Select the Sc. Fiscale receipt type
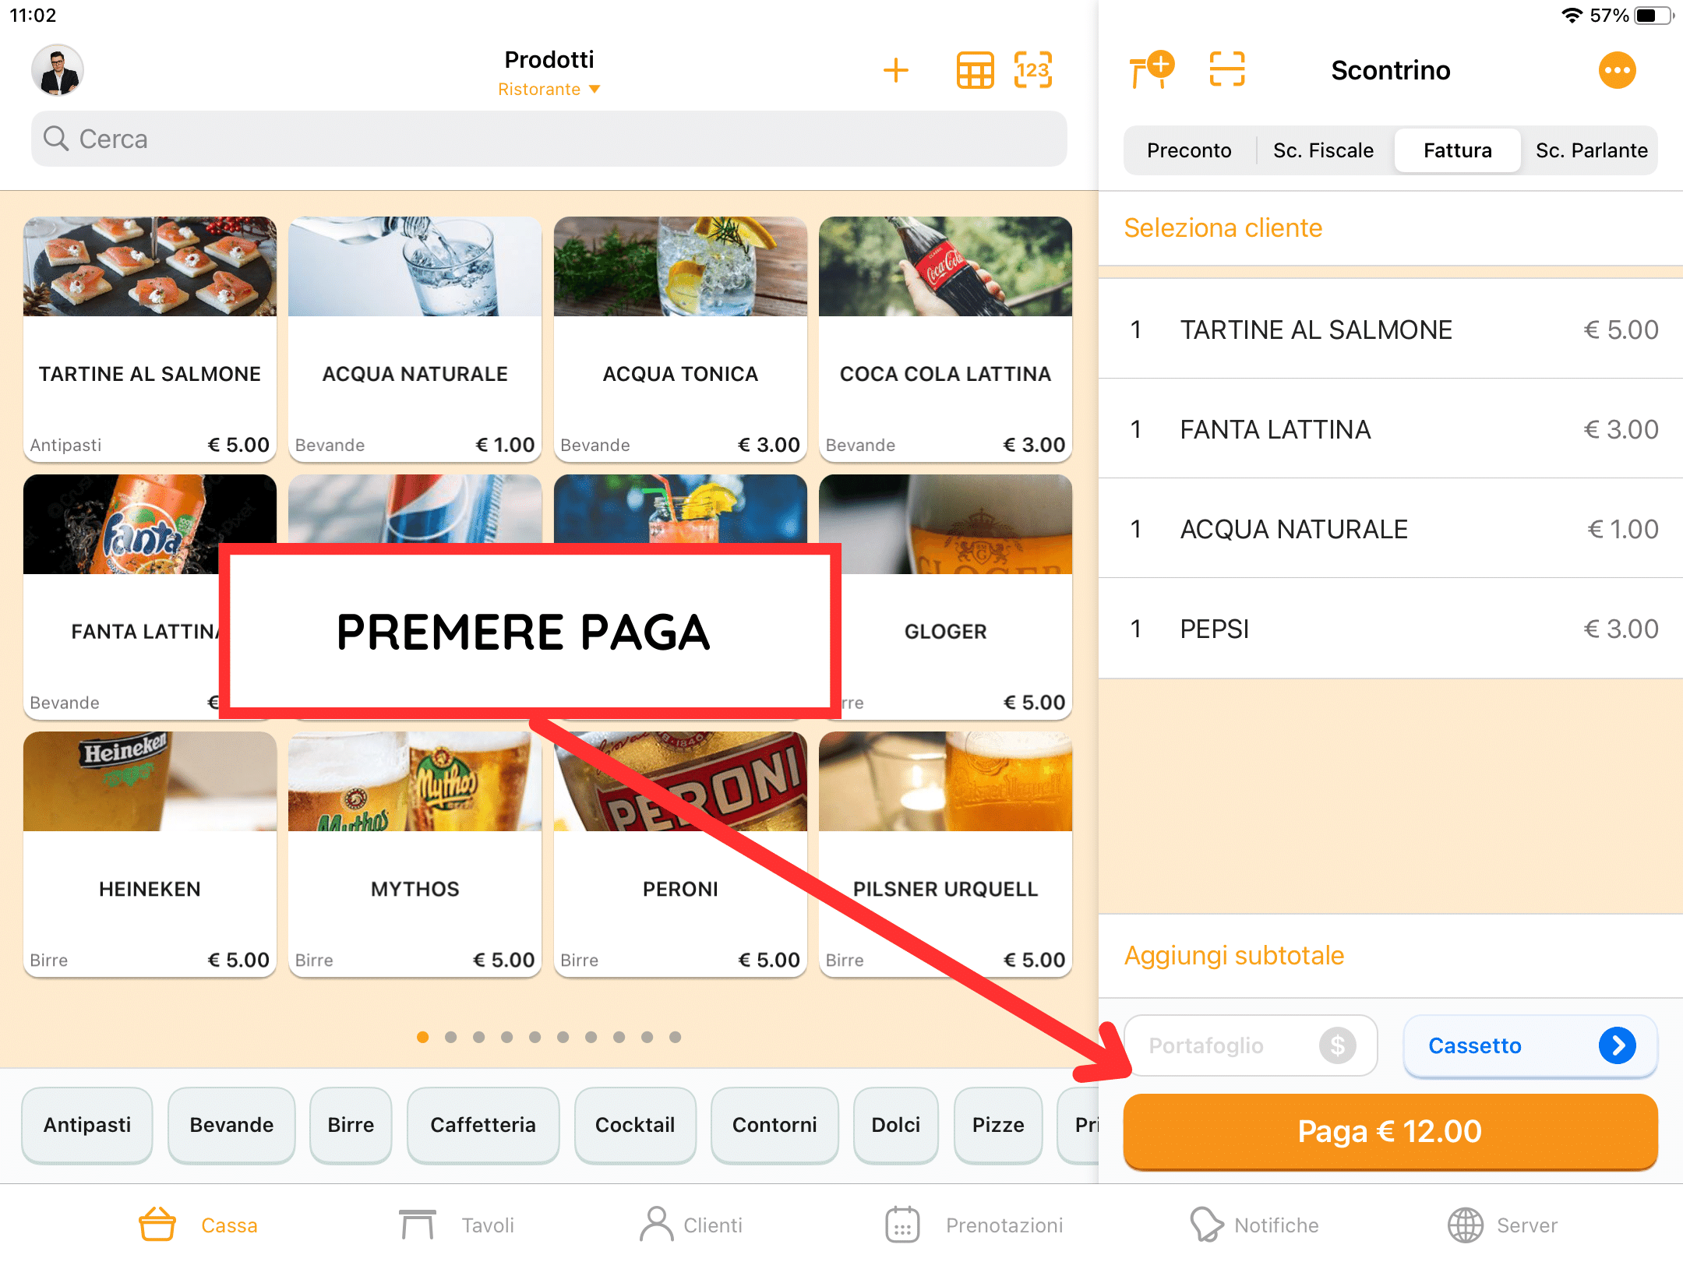 pyautogui.click(x=1323, y=150)
